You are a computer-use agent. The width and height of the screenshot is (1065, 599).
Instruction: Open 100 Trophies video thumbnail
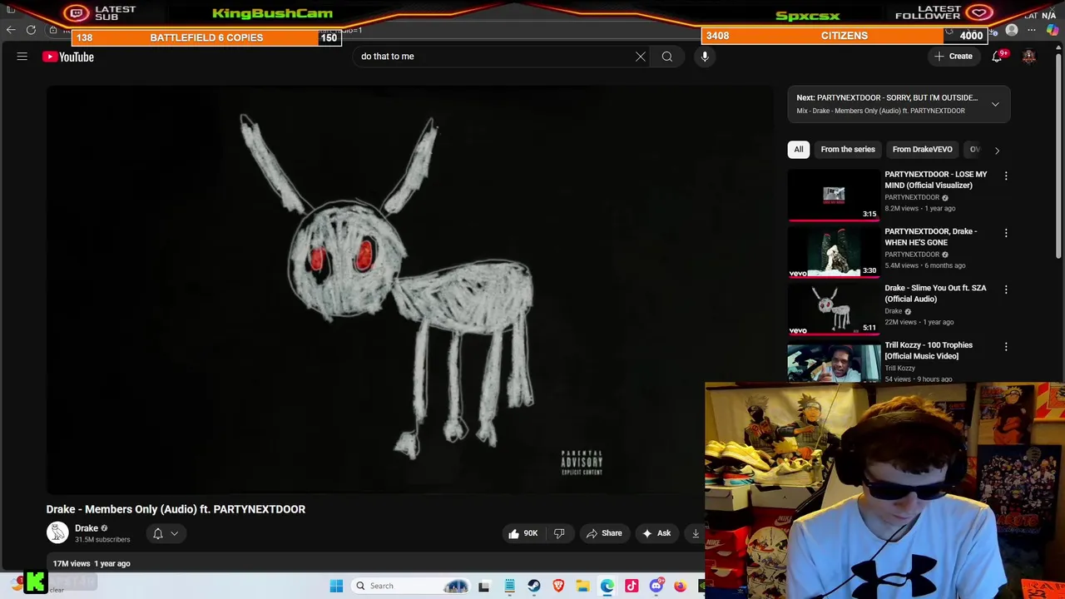[834, 364]
